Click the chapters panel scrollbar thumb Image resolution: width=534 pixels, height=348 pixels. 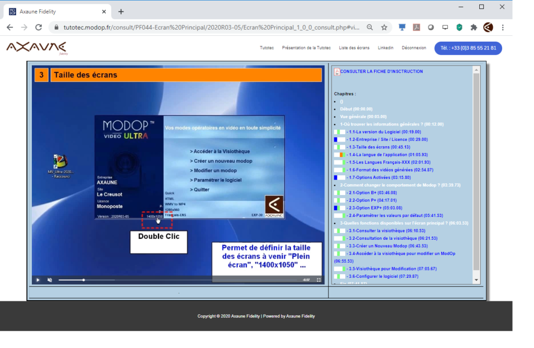point(476,172)
